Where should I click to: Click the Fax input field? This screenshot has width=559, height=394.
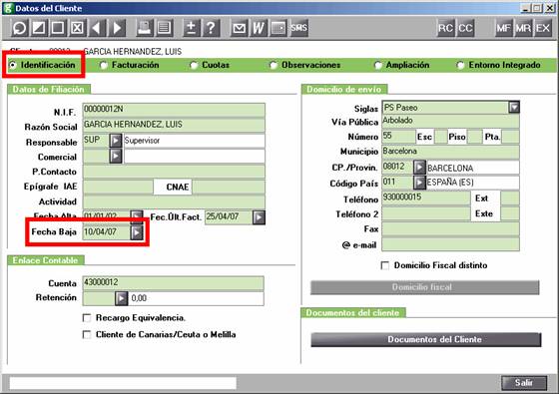[450, 229]
